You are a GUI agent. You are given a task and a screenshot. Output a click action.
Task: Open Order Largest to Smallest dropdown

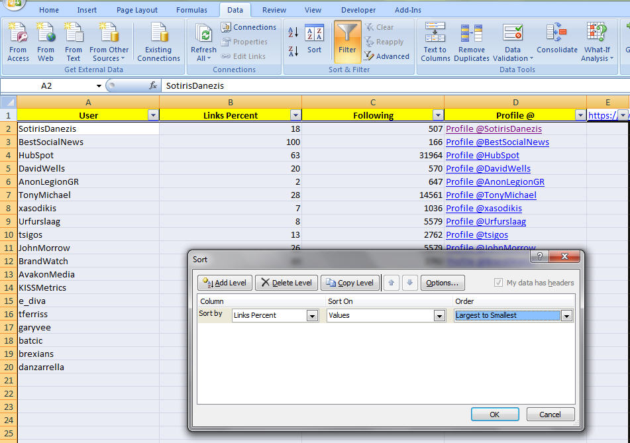click(x=566, y=316)
